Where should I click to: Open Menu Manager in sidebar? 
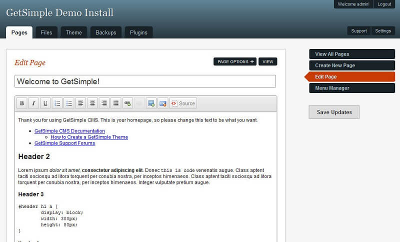(352, 88)
